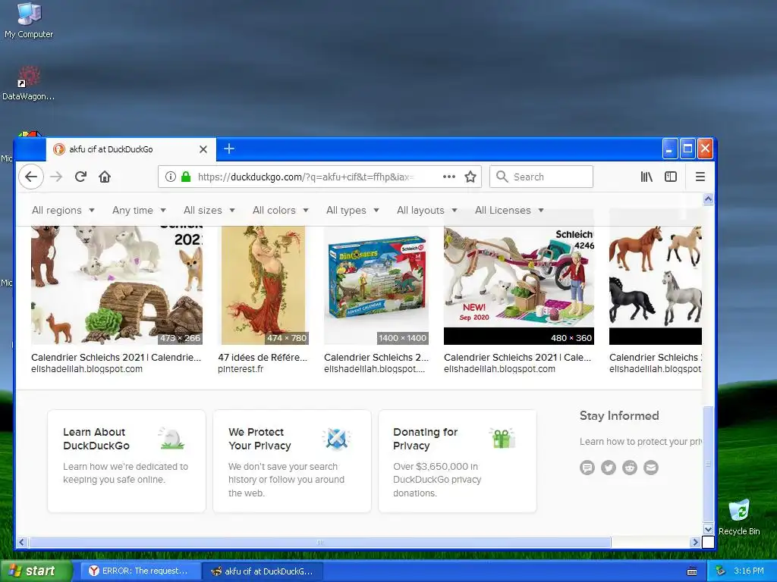Focus the Firefox Search input field
Image resolution: width=777 pixels, height=582 pixels.
coord(541,177)
